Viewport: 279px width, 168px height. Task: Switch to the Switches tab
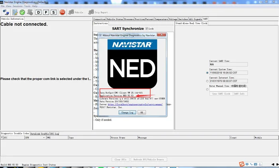click(183, 19)
